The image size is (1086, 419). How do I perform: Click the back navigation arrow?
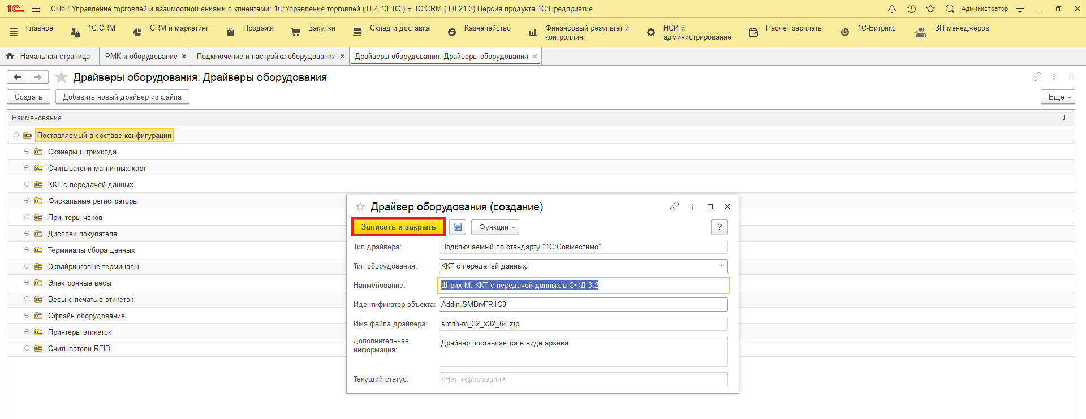(18, 77)
